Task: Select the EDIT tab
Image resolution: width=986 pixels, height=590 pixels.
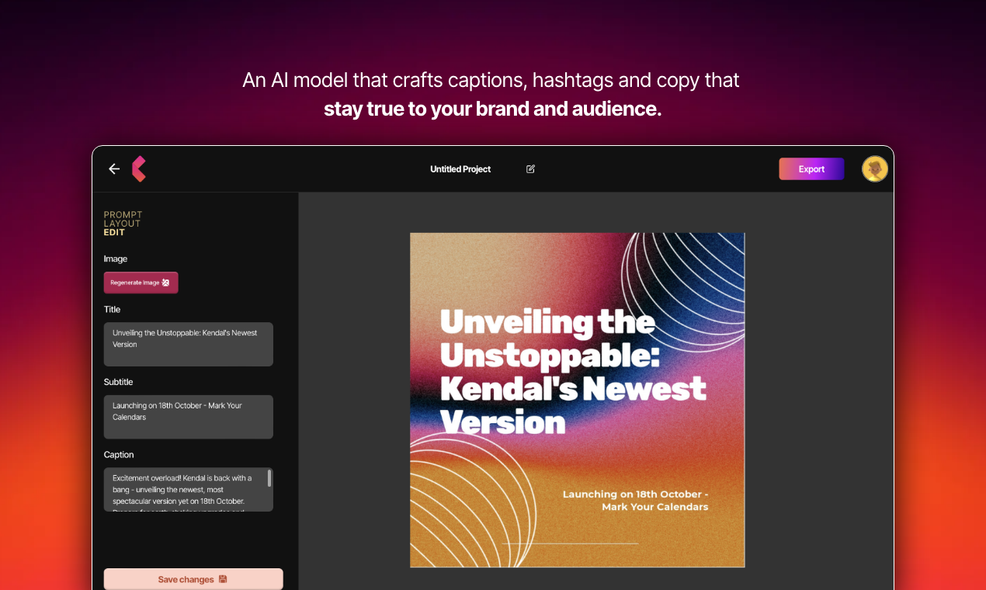Action: [115, 231]
